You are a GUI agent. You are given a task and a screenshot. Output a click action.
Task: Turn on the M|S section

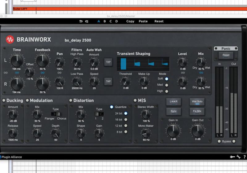click(135, 100)
